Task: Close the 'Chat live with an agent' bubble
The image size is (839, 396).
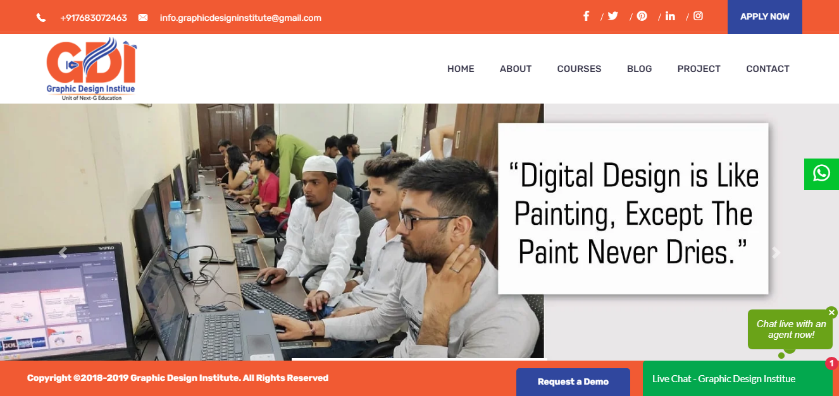Action: click(x=831, y=313)
